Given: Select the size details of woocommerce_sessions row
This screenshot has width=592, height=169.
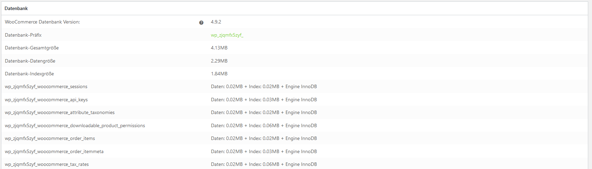Looking at the screenshot, I should click(264, 86).
